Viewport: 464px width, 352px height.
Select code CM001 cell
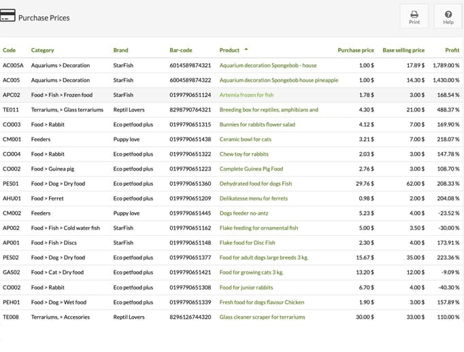[12, 139]
